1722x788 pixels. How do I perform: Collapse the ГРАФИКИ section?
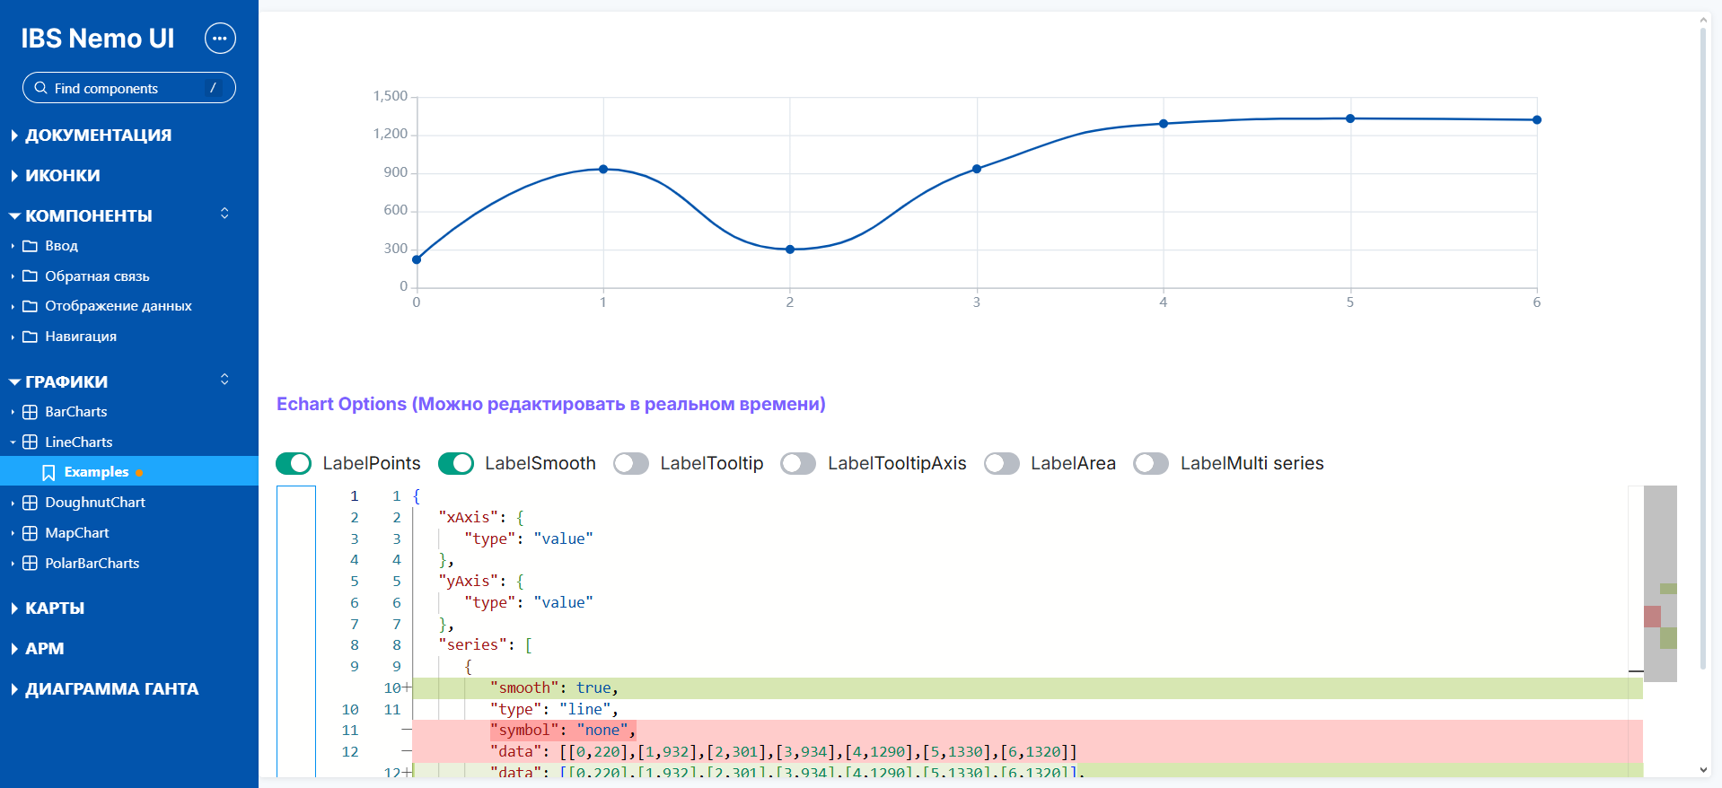pyautogui.click(x=66, y=382)
